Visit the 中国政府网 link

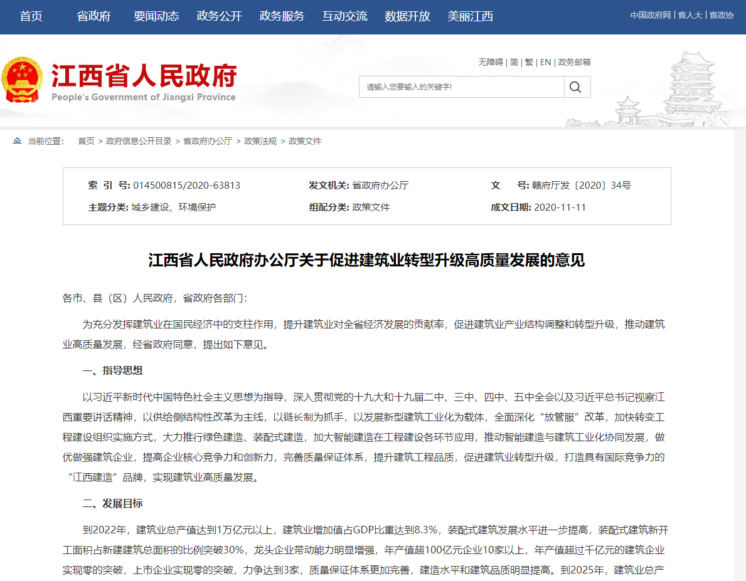pos(651,15)
